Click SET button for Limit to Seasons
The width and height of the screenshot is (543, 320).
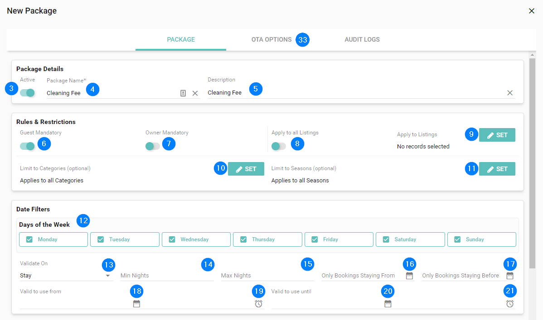point(497,169)
